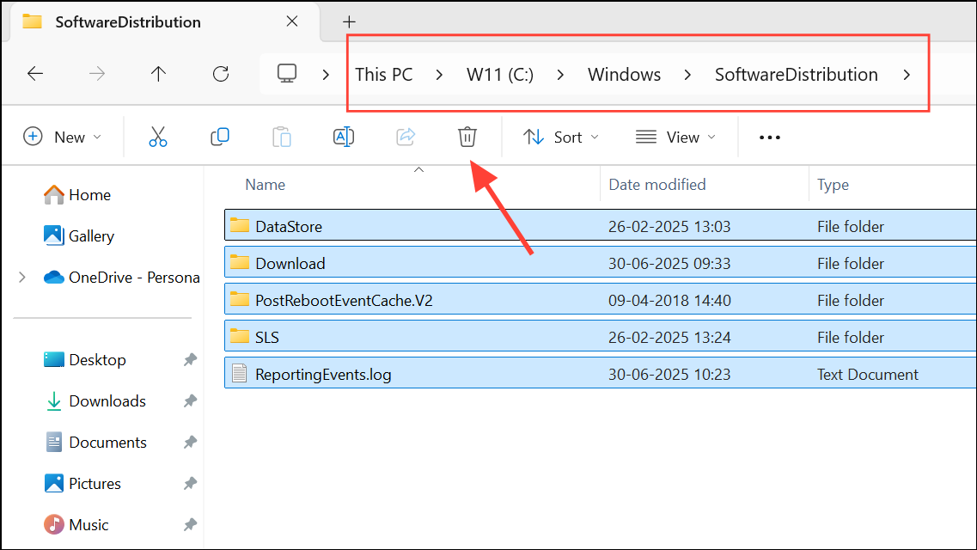Select Downloads in the sidebar
The width and height of the screenshot is (977, 550).
[107, 400]
